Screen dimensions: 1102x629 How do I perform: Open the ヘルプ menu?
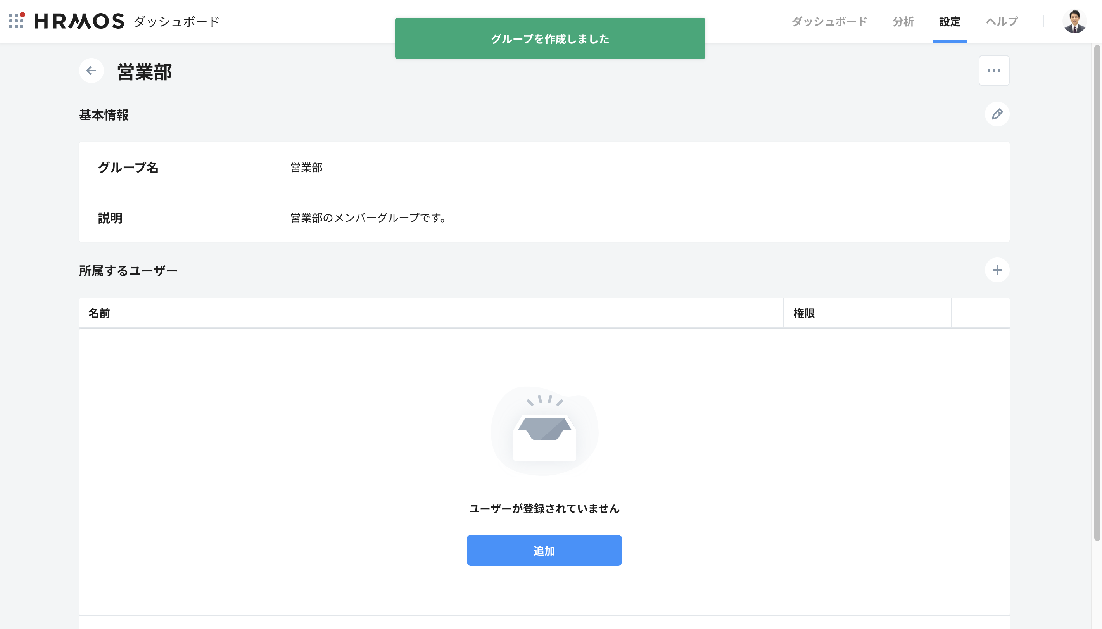[1002, 21]
